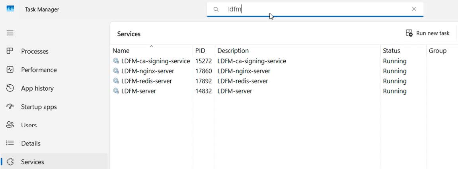The height and width of the screenshot is (169, 458).
Task: Click gear icon of LDFM-nginx-server
Action: (x=116, y=71)
